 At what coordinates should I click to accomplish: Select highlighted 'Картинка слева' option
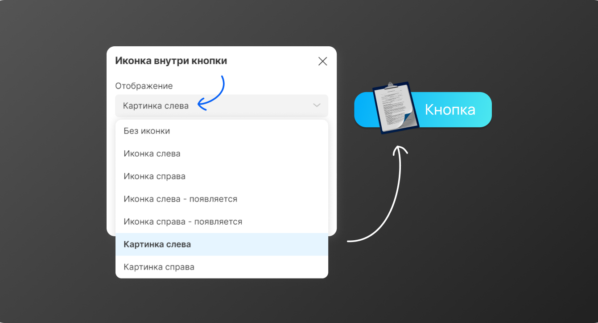pyautogui.click(x=222, y=244)
